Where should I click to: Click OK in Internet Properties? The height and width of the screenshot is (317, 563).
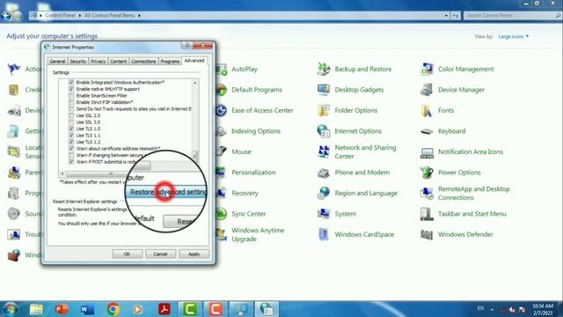click(127, 254)
